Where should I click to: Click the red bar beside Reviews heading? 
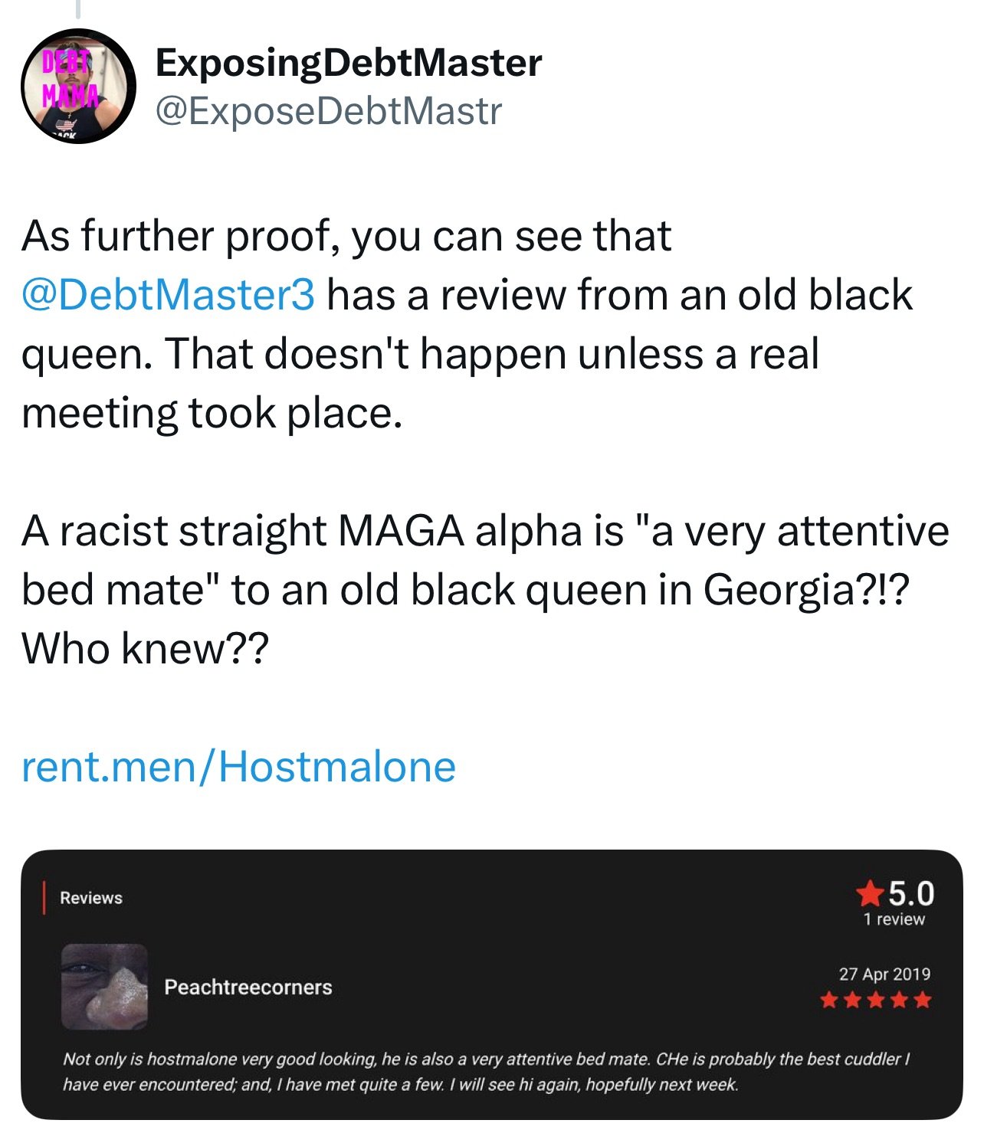(x=44, y=898)
